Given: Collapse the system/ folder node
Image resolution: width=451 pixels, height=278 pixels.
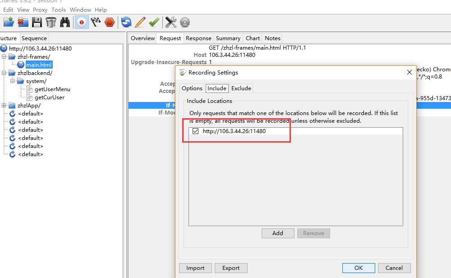Looking at the screenshot, I should (x=12, y=81).
